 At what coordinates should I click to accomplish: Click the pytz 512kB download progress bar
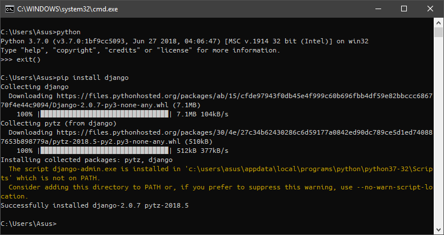point(105,151)
